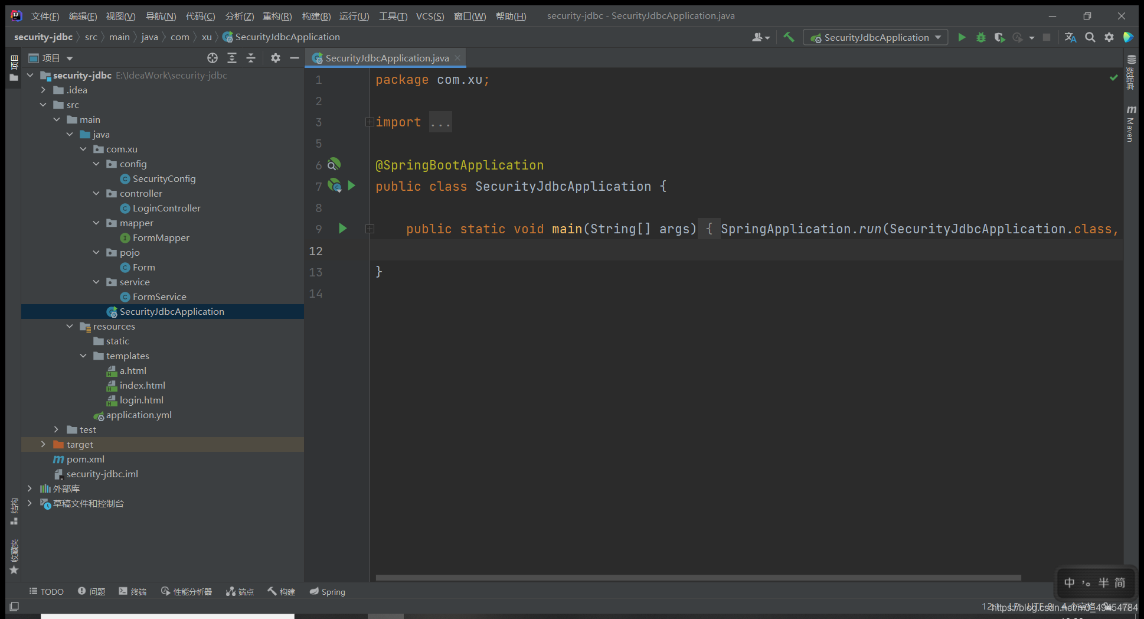The width and height of the screenshot is (1144, 619).
Task: Run the SecurityJdbcApplication configuration
Action: [962, 37]
